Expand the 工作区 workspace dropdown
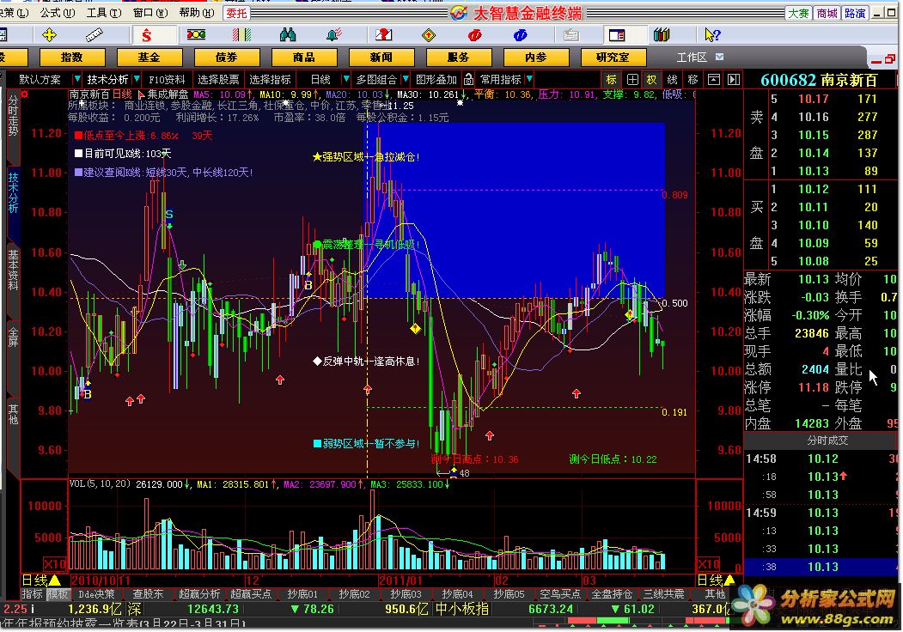Image resolution: width=903 pixels, height=632 pixels. point(719,57)
